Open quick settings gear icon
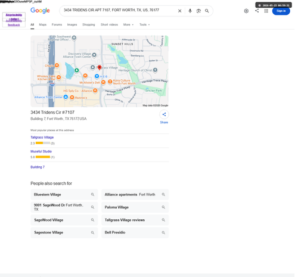The image size is (298, 277). tap(246, 11)
